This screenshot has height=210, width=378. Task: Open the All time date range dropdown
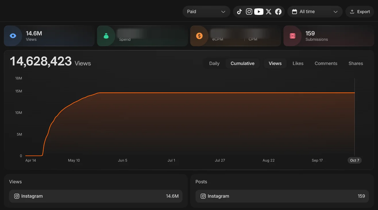[315, 12]
